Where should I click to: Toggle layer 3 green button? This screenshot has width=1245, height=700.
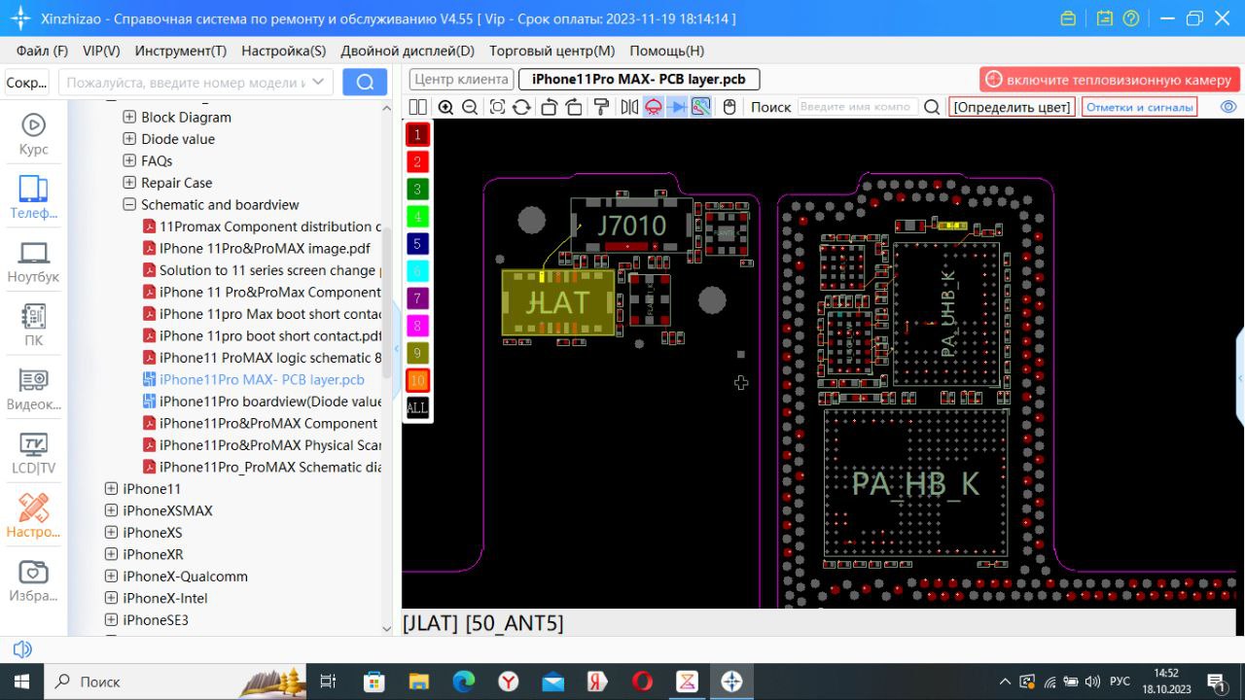[417, 189]
